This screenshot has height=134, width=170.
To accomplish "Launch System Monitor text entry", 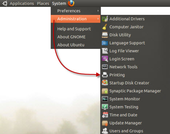I will pyautogui.click(x=125, y=99).
